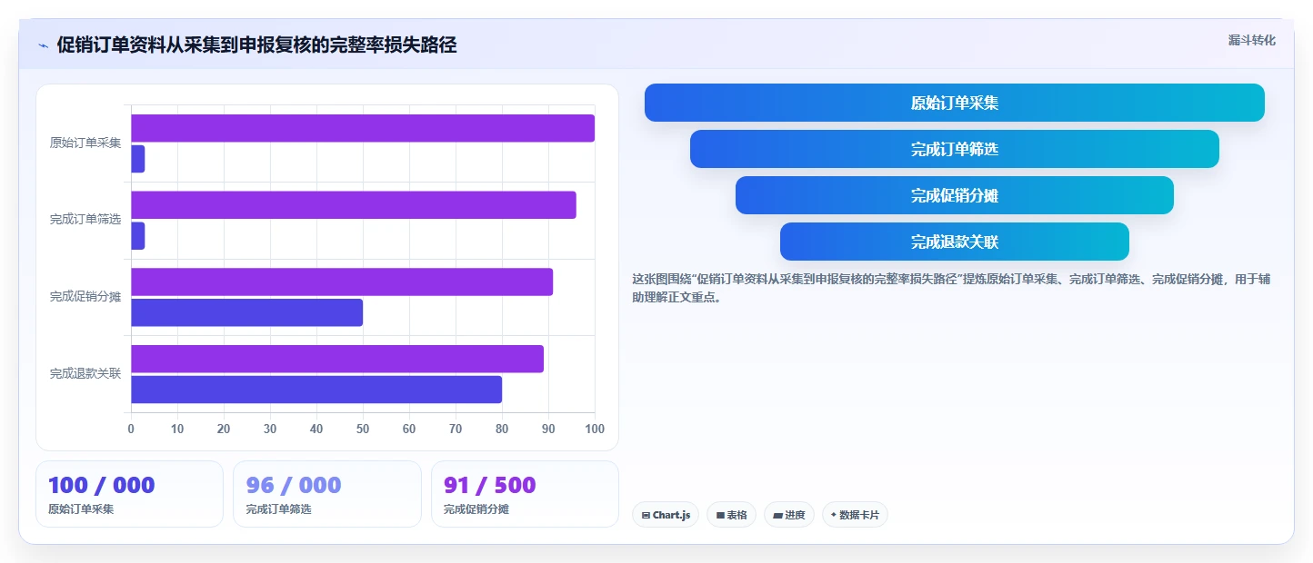Click the y-axis label 原始订单采集
Image resolution: width=1313 pixels, height=563 pixels.
tap(85, 143)
